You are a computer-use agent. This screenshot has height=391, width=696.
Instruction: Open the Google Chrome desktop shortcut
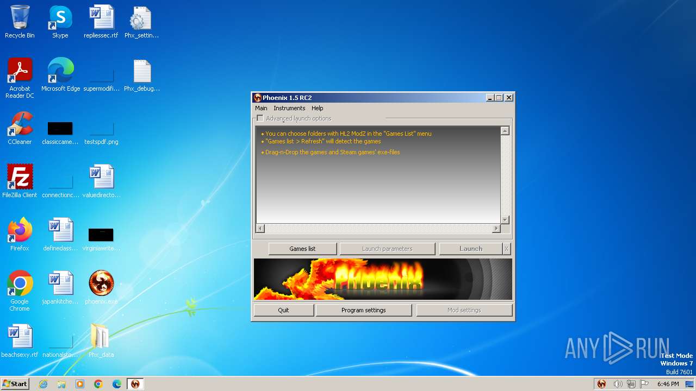coord(20,291)
